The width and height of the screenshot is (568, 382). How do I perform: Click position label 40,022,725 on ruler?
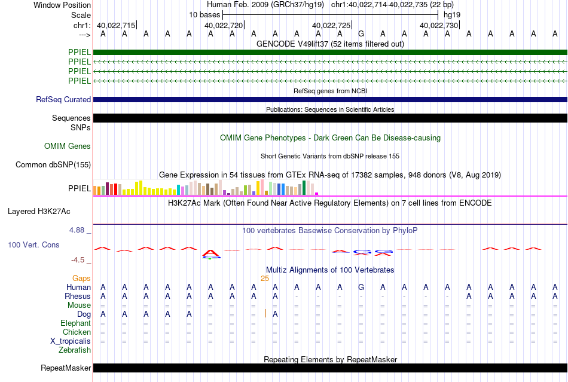click(331, 25)
